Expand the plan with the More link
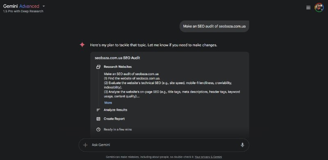The width and height of the screenshot is (328, 160). [x=108, y=103]
